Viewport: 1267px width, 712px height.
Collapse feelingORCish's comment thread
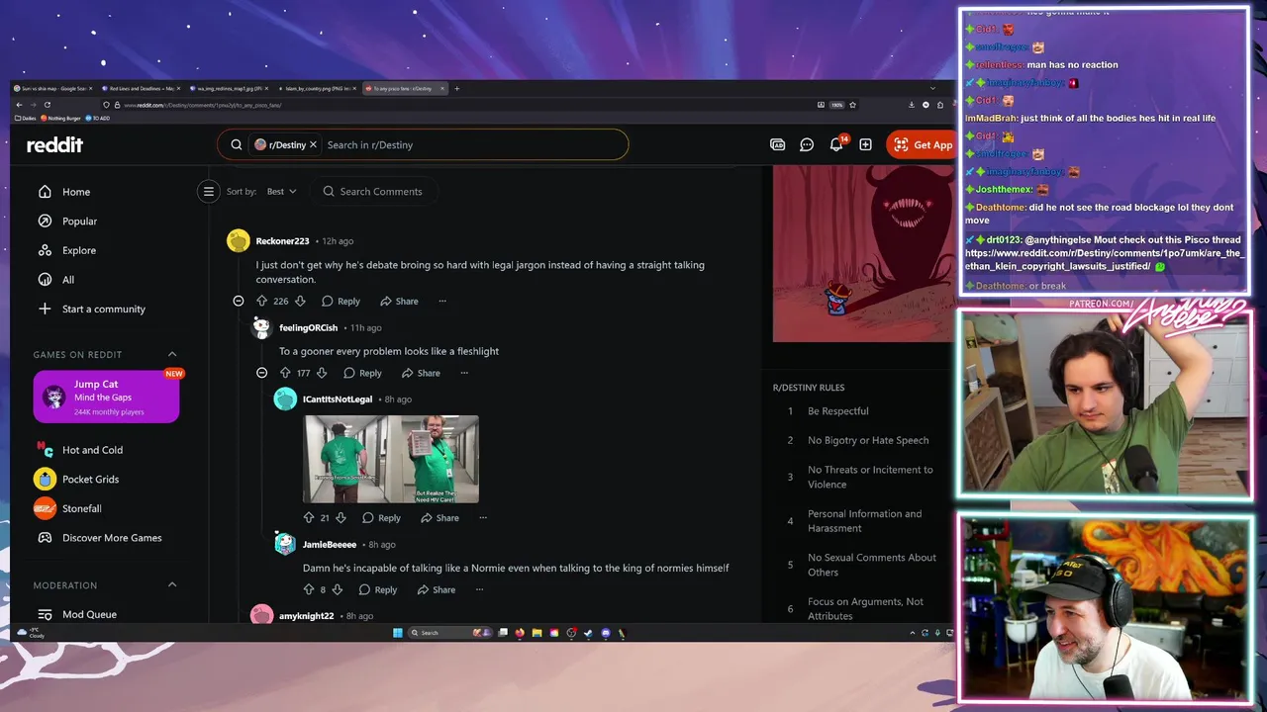tap(261, 373)
